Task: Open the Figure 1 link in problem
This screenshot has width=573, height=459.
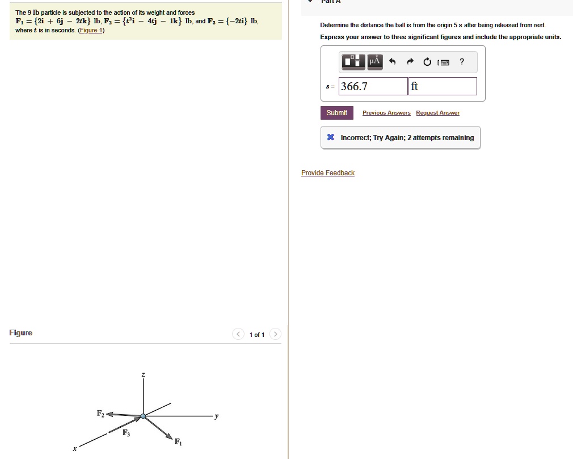Action: [91, 30]
